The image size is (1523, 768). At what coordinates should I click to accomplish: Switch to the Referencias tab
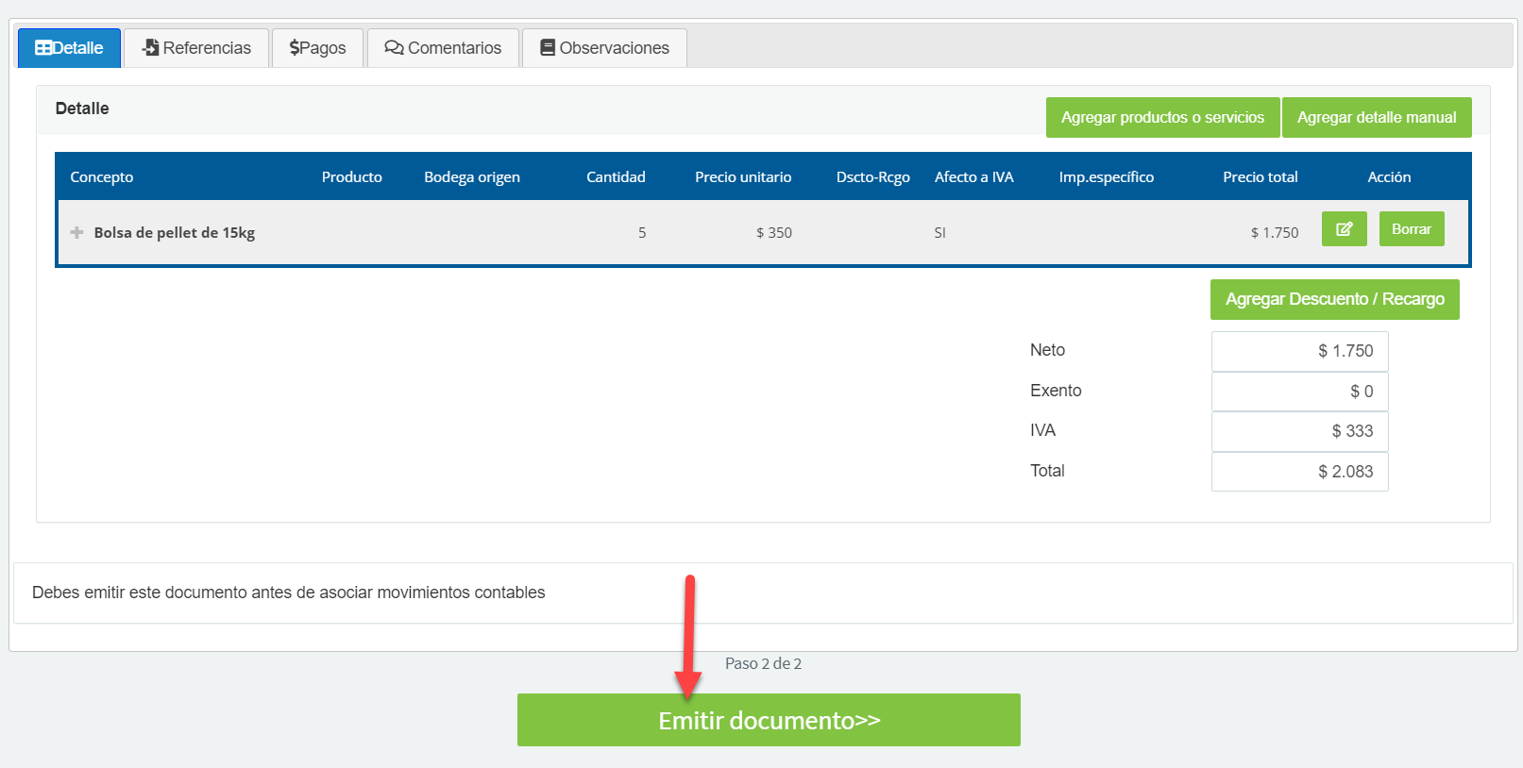pos(196,48)
